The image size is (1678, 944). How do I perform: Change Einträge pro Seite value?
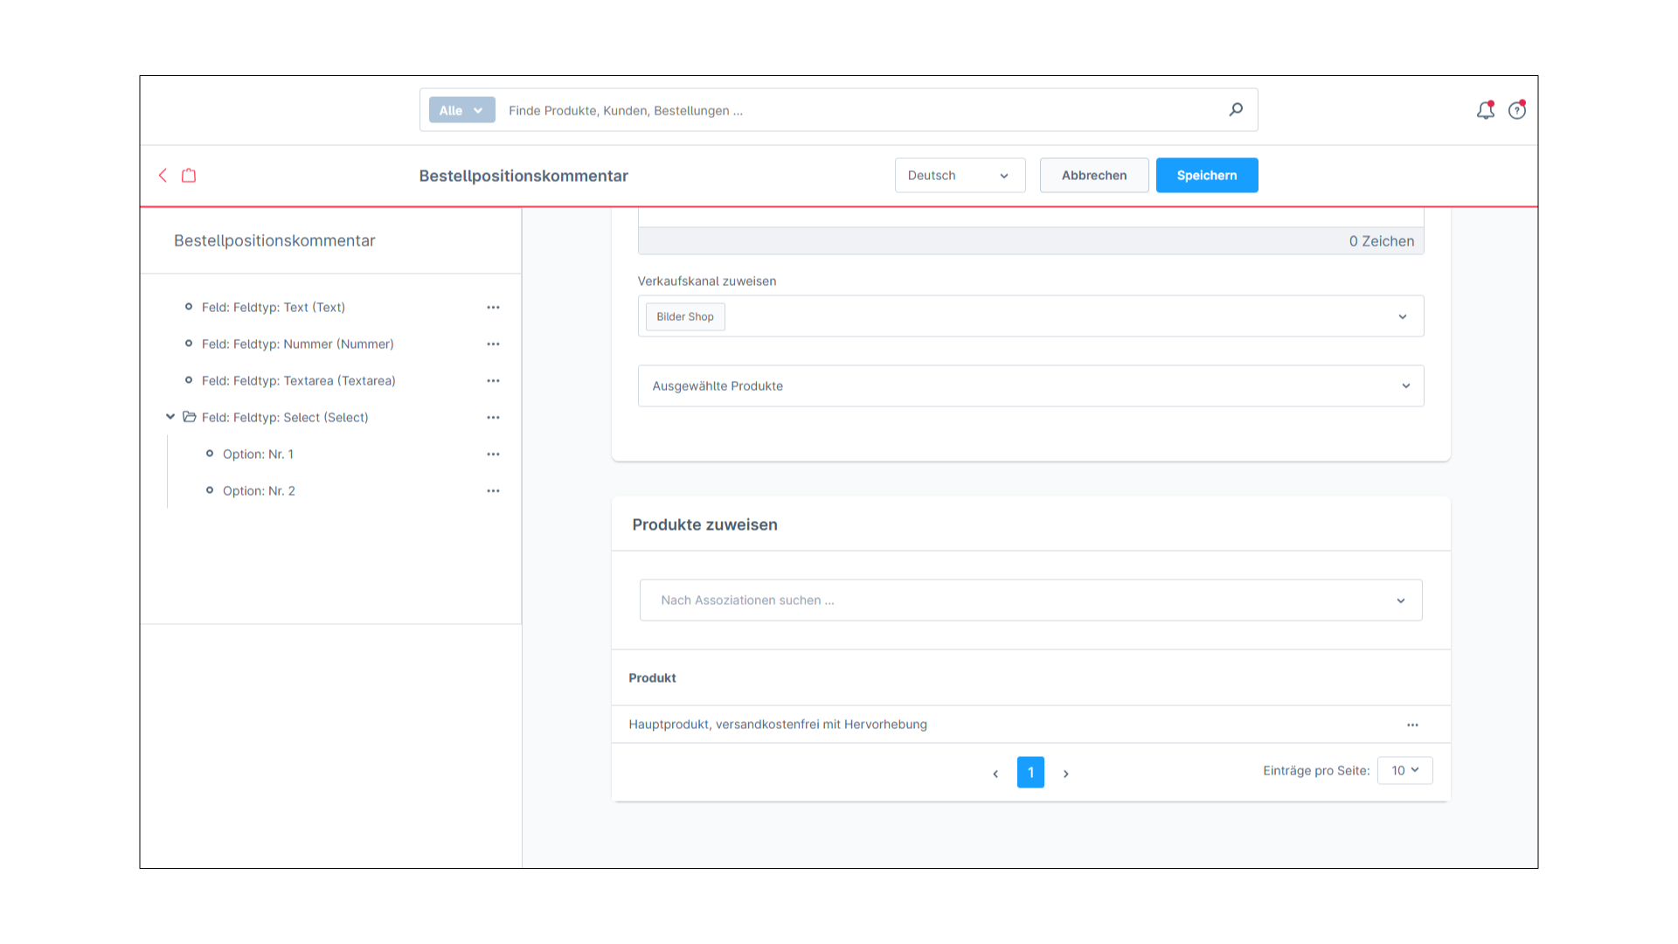coord(1405,770)
